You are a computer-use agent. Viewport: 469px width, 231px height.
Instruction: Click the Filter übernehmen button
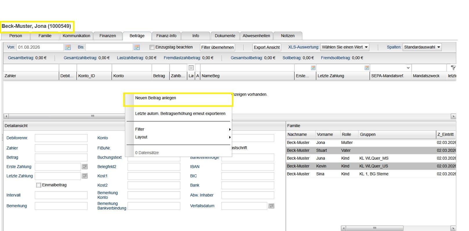pos(217,47)
